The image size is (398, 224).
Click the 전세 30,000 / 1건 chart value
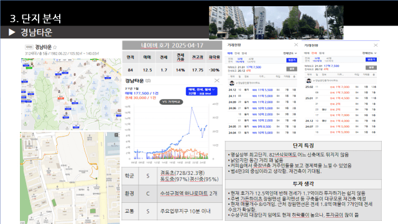141,98
